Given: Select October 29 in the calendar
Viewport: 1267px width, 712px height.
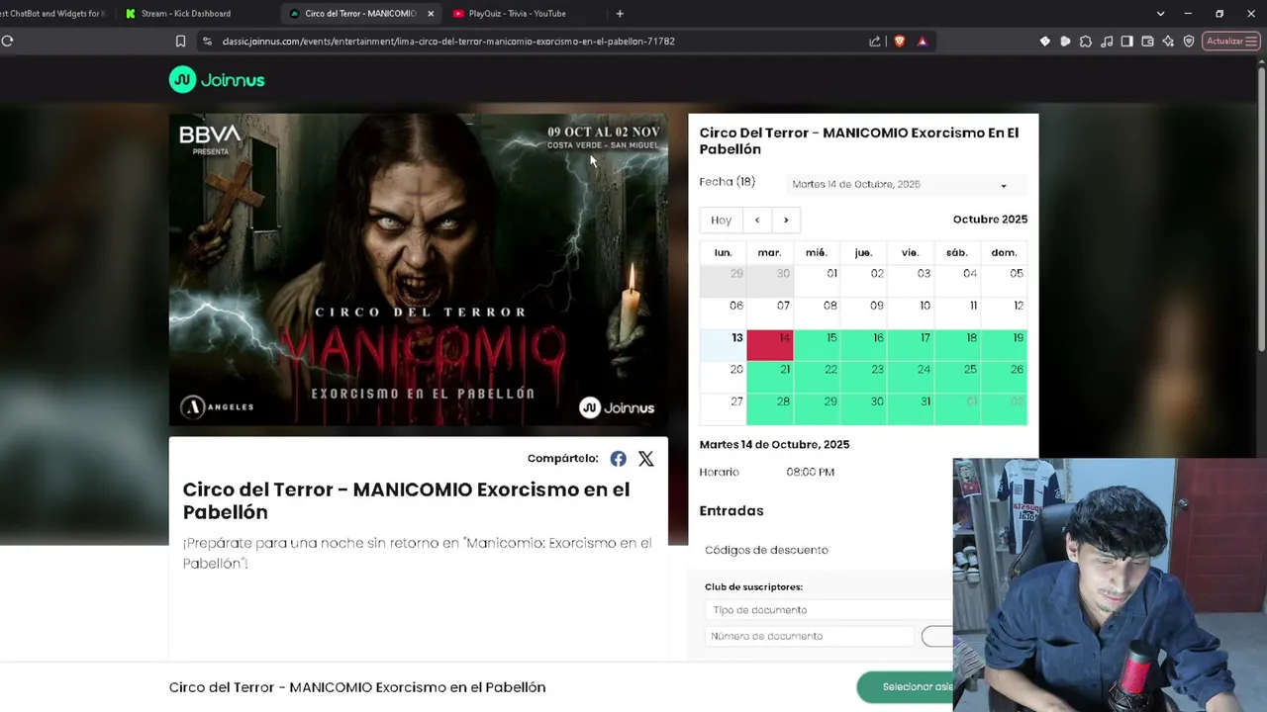Looking at the screenshot, I should (817, 409).
